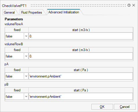Click the pA start pressure field
Image resolution: width=138 pixels, height=112 pixels.
(x=81, y=76)
